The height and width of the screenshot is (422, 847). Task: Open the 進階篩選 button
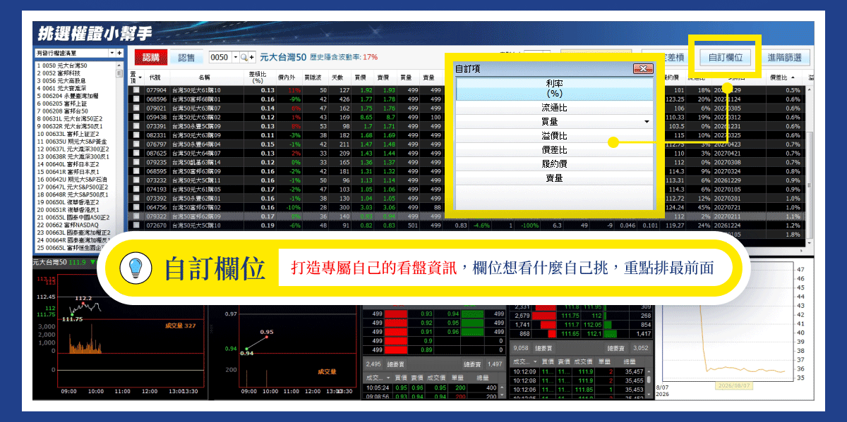(784, 58)
